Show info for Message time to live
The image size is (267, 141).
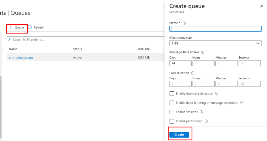203,52
